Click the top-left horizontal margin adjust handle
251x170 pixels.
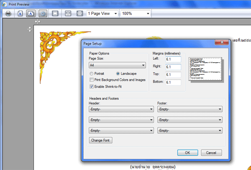tap(37, 21)
